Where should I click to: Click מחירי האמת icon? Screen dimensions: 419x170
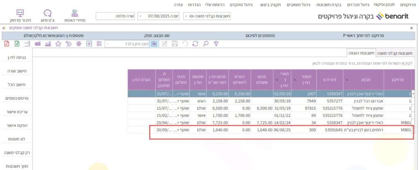[x=75, y=16]
